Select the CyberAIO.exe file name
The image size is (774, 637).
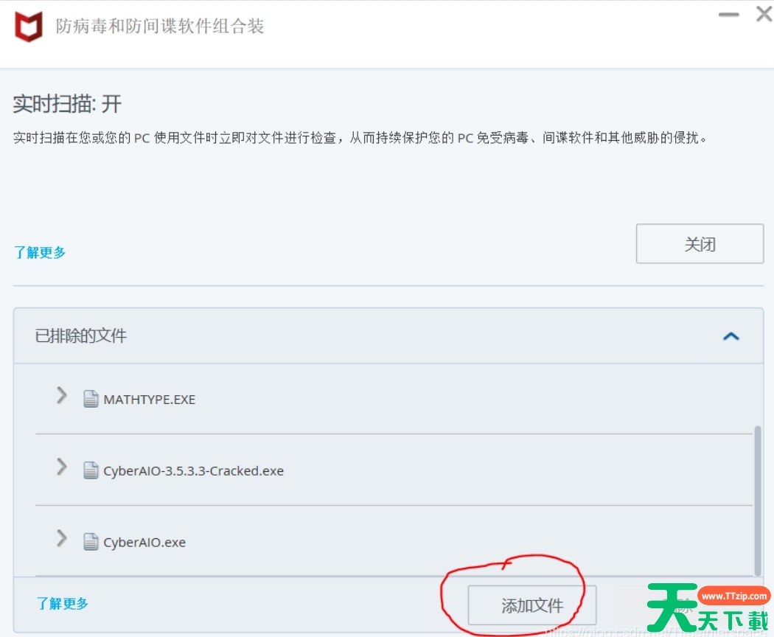coord(144,542)
